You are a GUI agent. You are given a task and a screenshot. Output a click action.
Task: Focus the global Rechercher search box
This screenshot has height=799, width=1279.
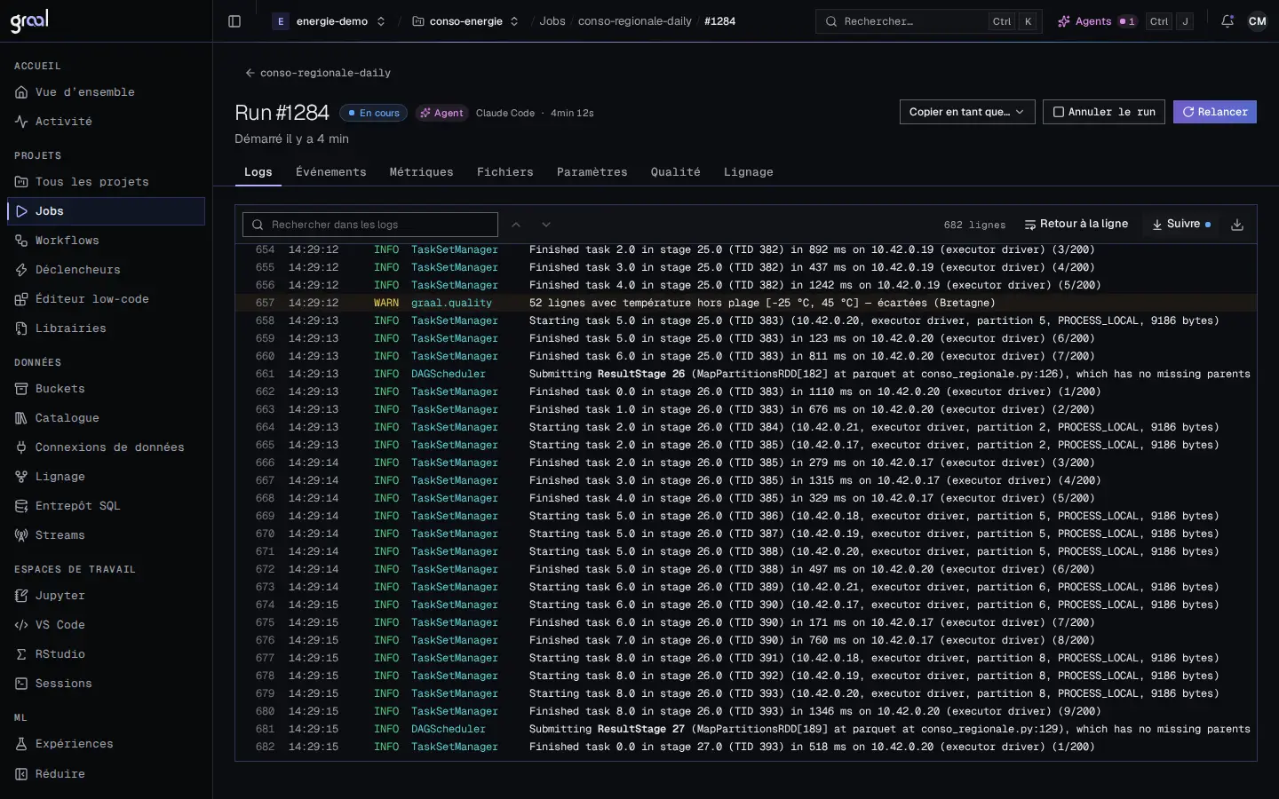point(928,21)
